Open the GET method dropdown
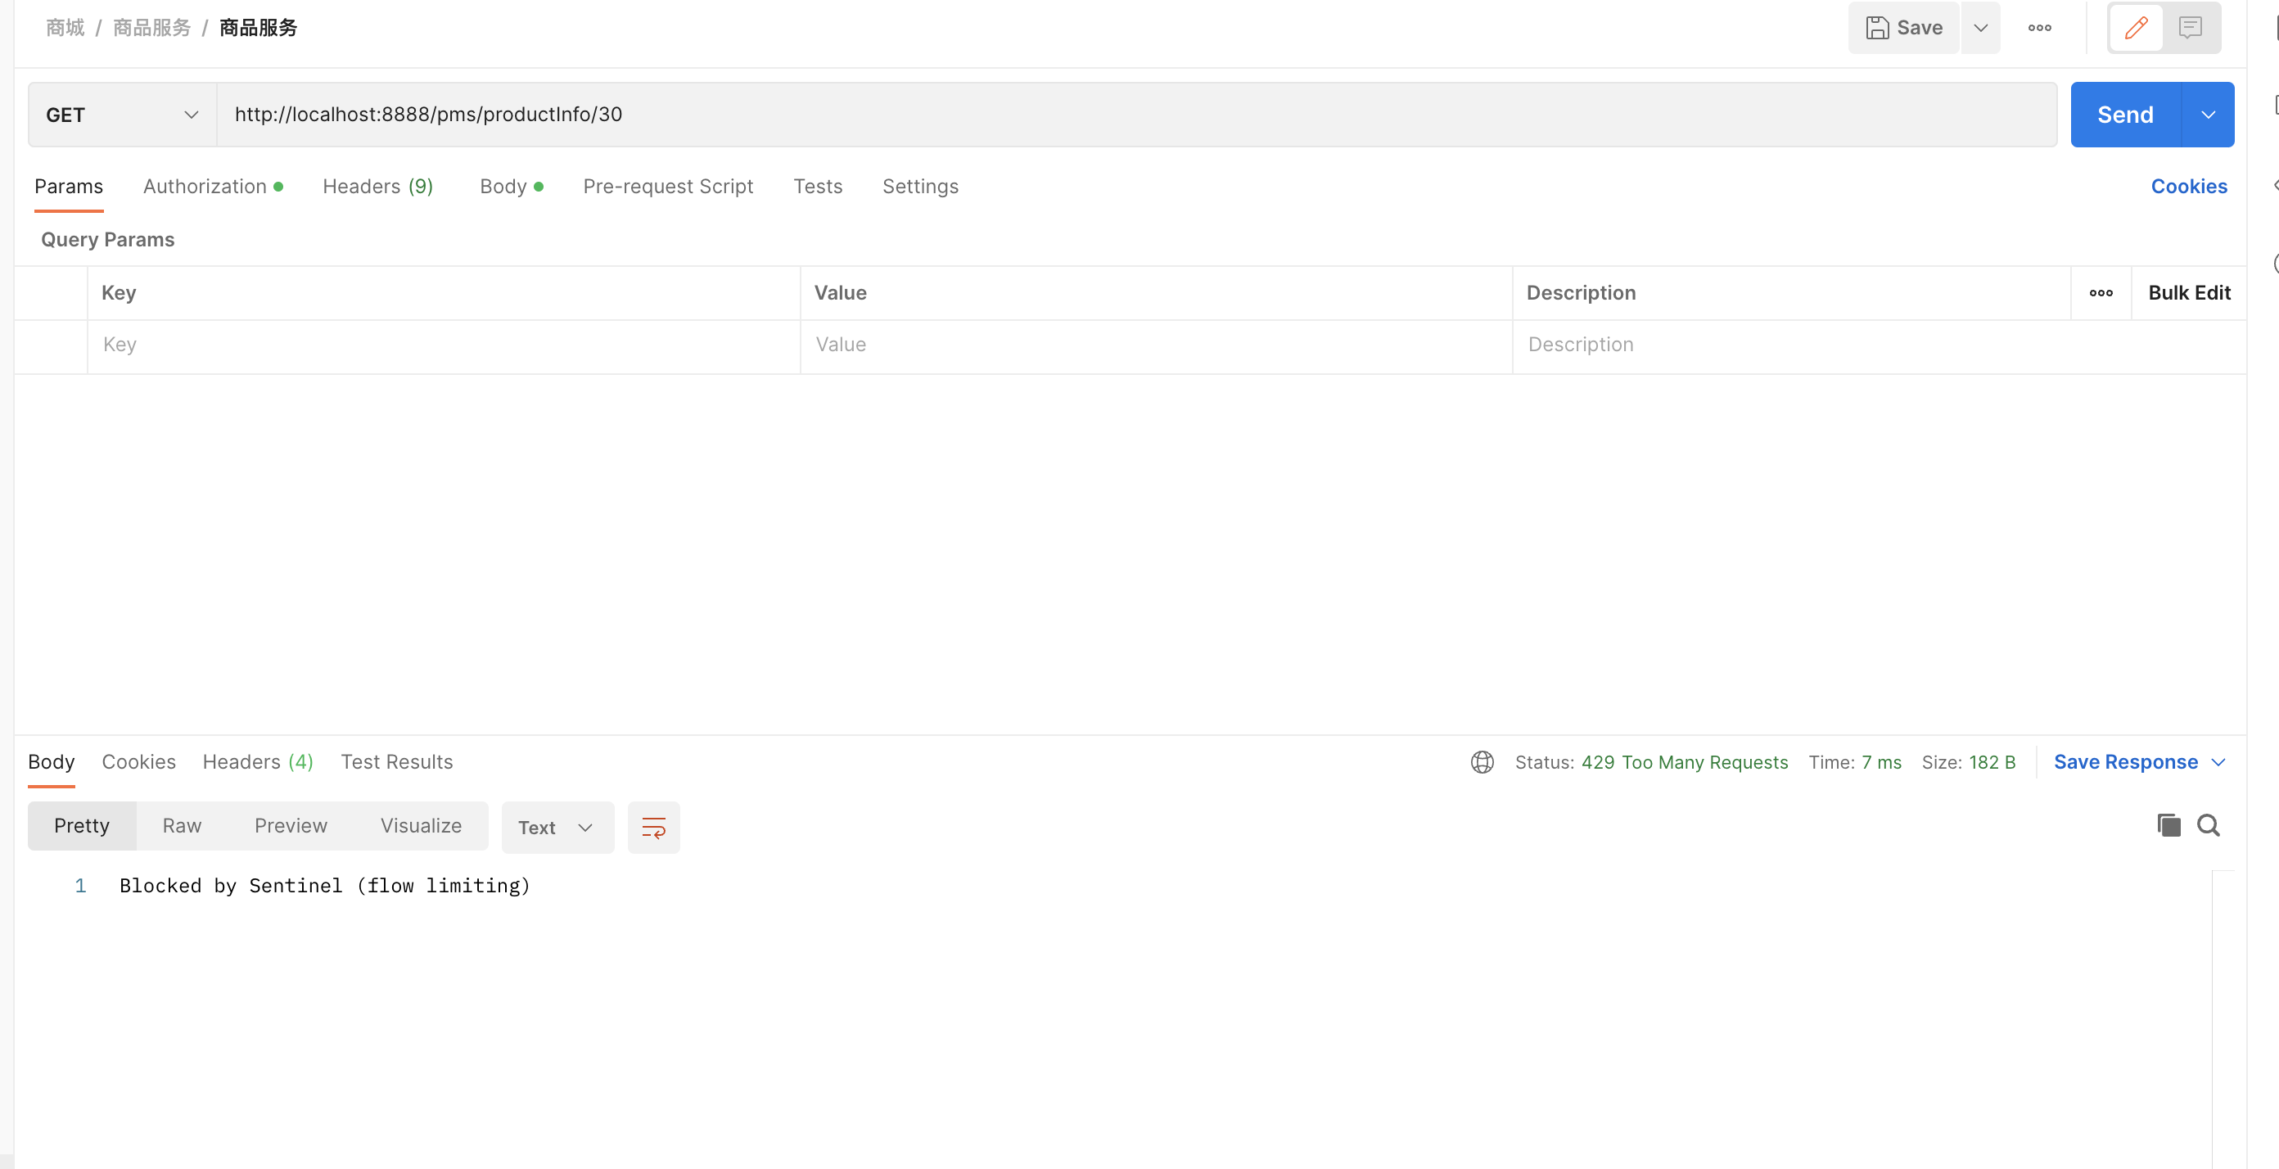The height and width of the screenshot is (1169, 2279). point(121,115)
